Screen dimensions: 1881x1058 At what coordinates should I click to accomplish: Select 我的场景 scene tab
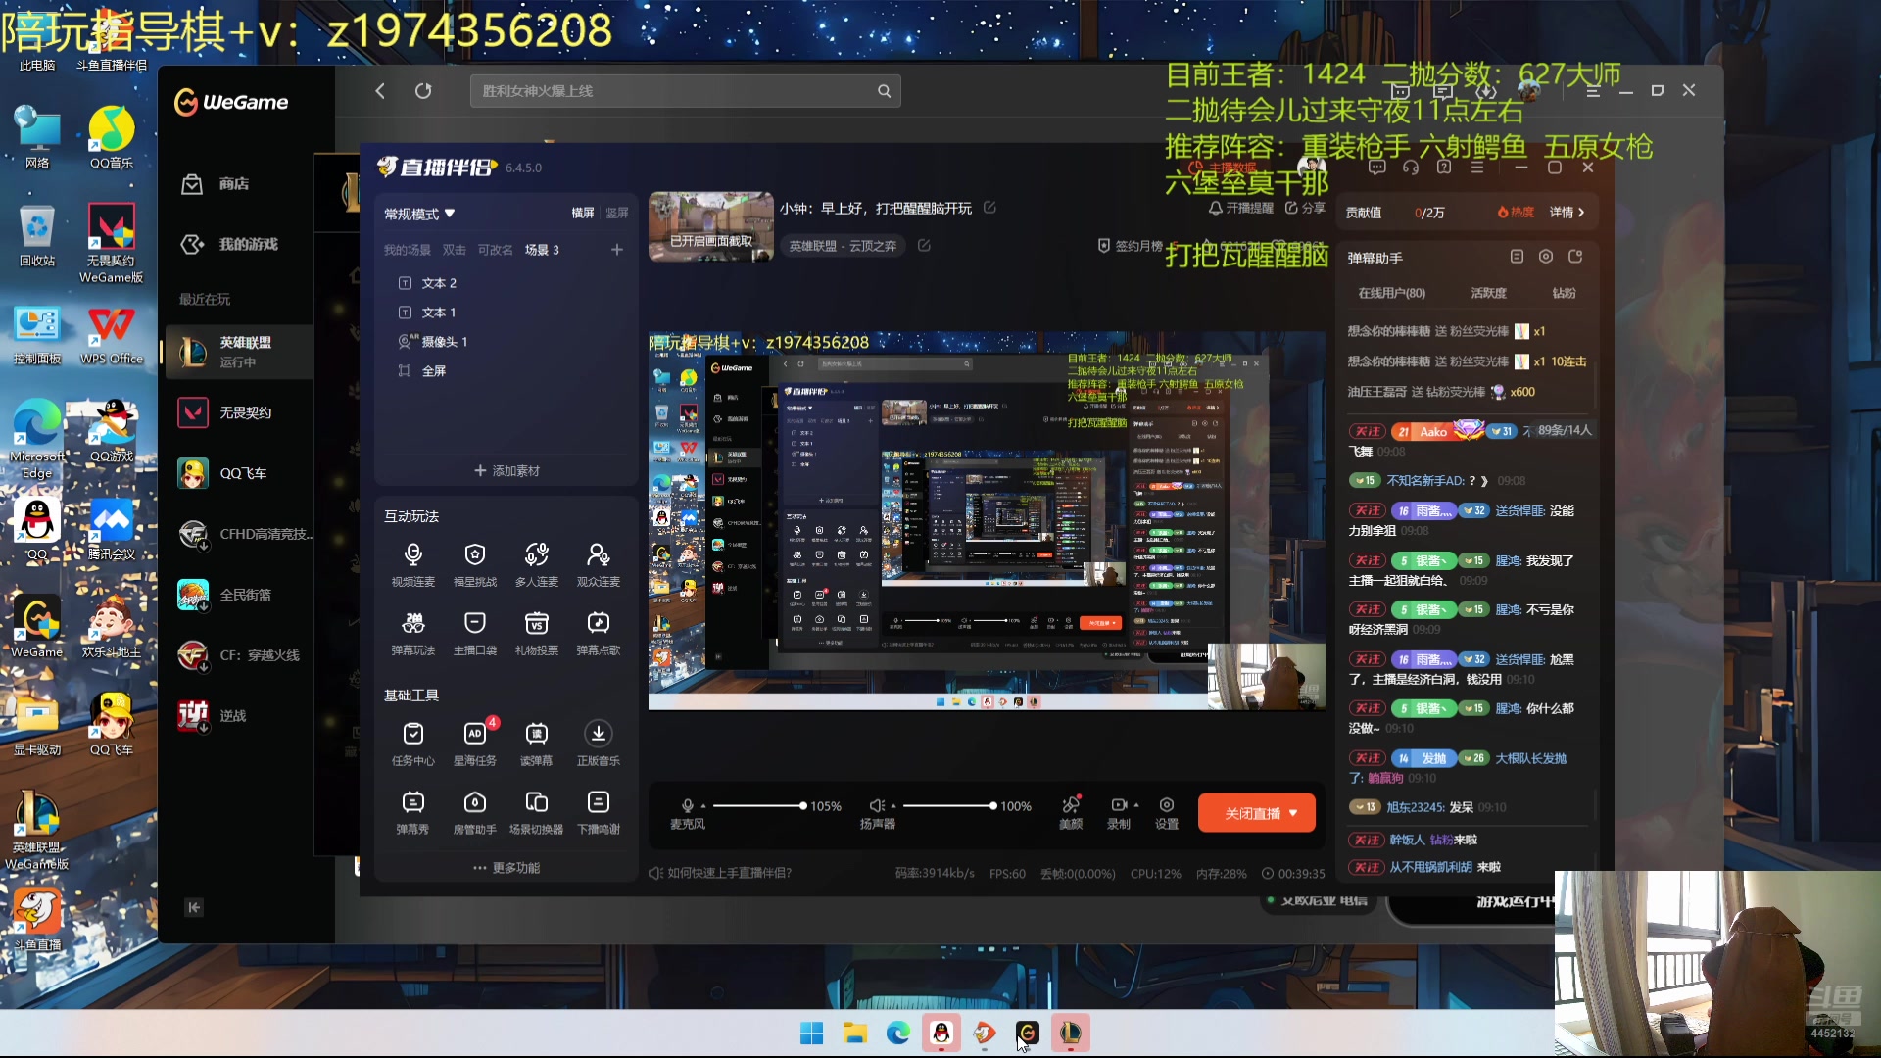(x=407, y=250)
